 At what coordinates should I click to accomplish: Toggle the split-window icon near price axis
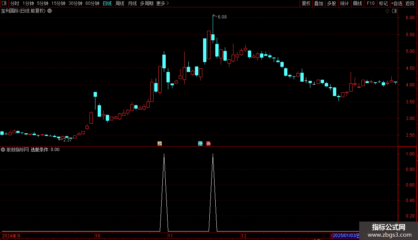pos(394,11)
